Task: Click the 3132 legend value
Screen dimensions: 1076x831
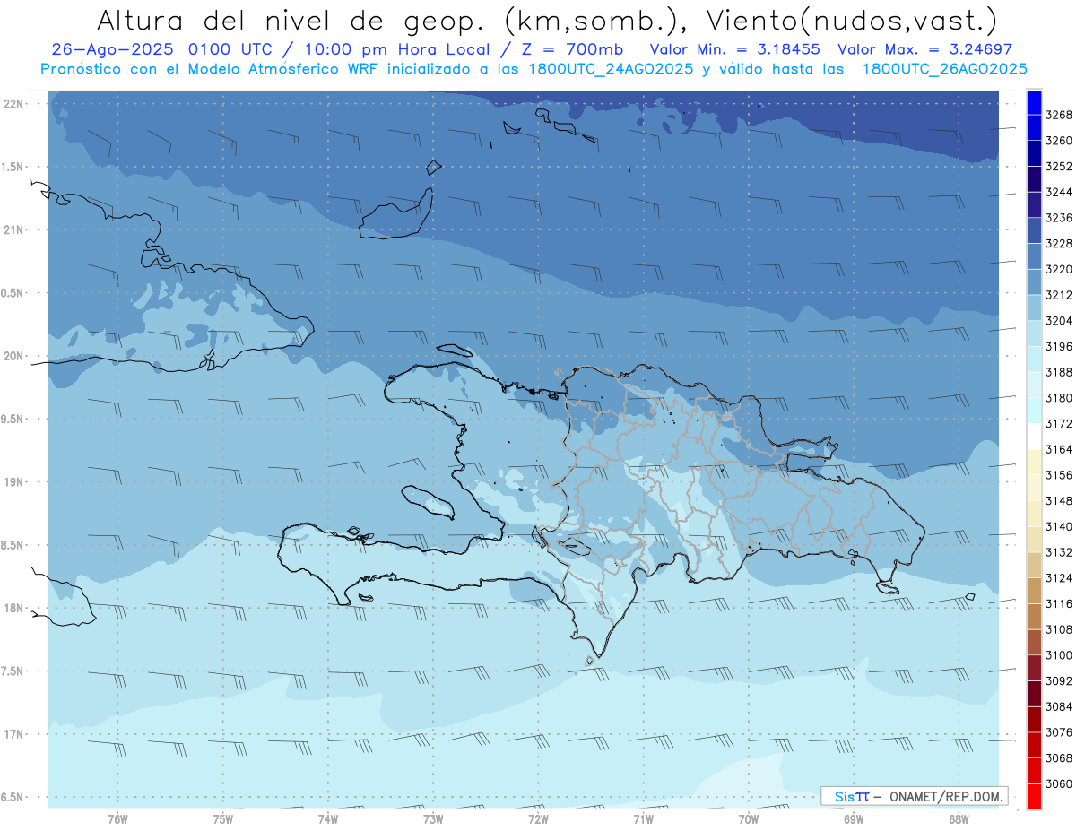Action: point(1059,552)
